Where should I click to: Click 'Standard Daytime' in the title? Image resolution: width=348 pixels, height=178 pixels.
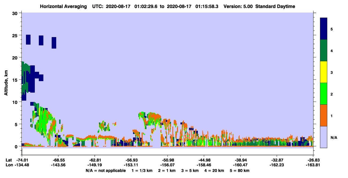[275, 6]
